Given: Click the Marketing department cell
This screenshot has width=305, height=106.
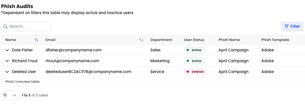Looking at the screenshot, I should coord(160,61).
